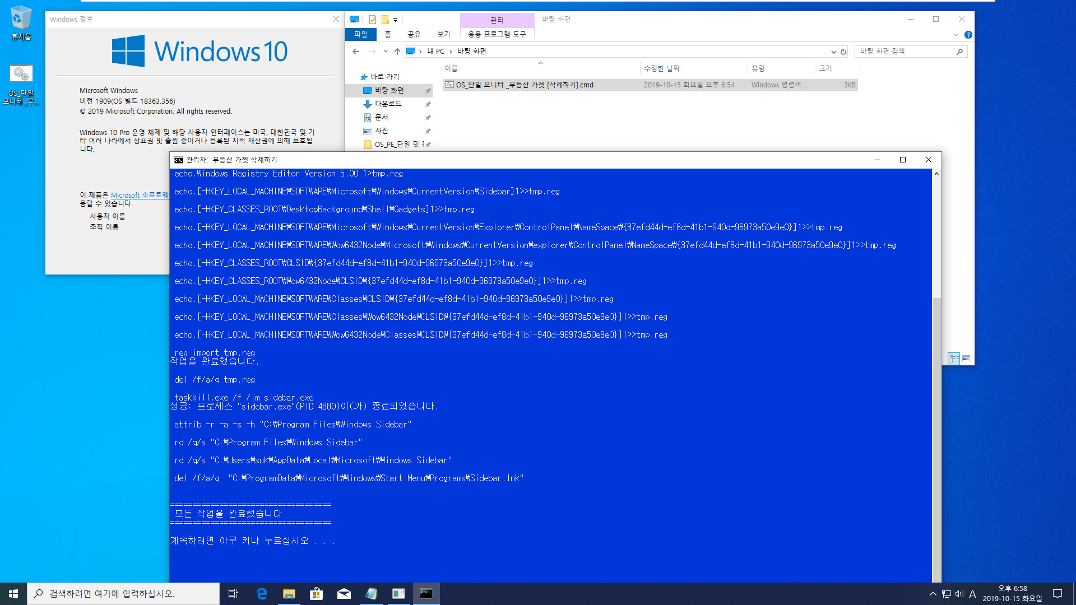Click the taskbar icon right of Mail
This screenshot has height=605, width=1076.
point(372,594)
